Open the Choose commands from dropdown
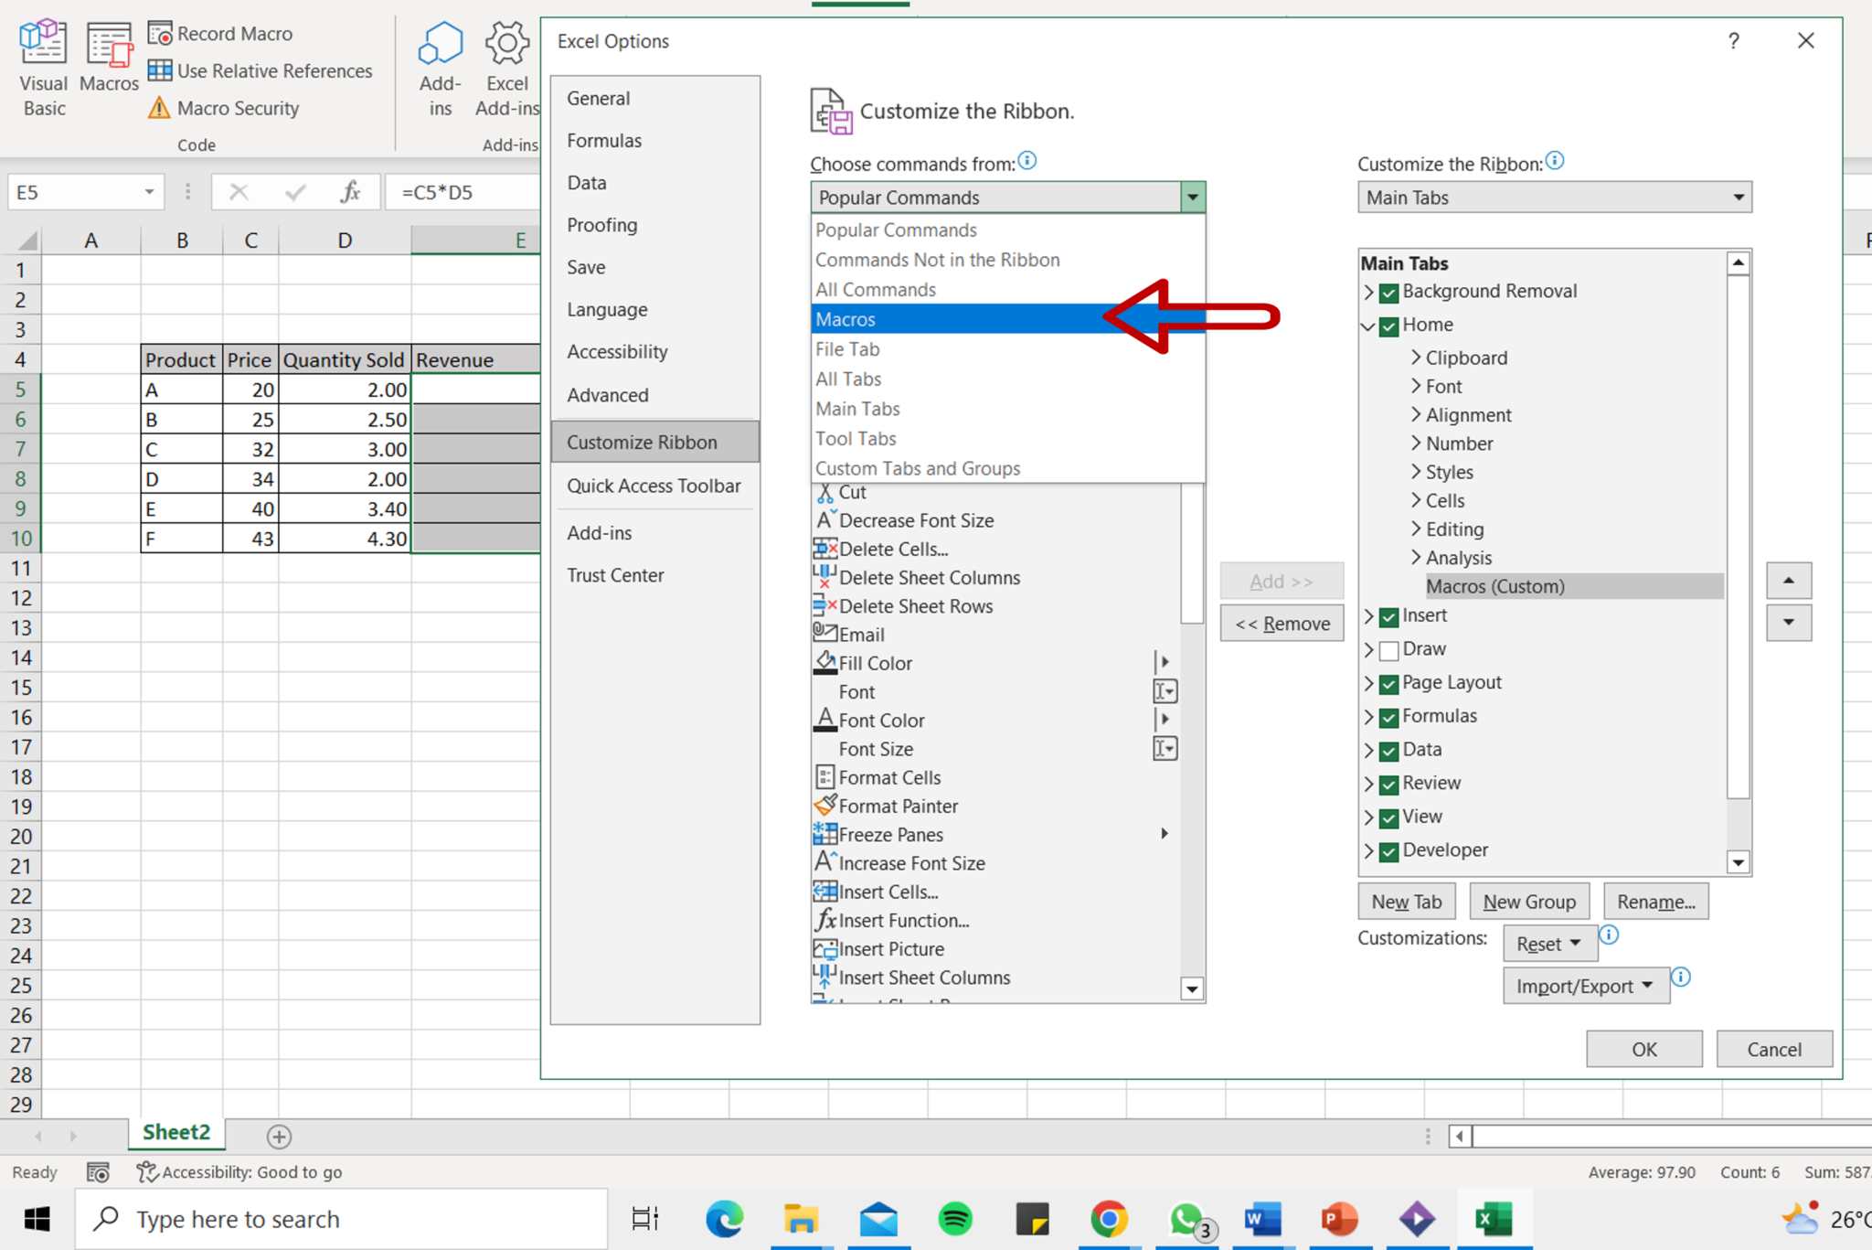This screenshot has width=1872, height=1250. [x=1191, y=197]
